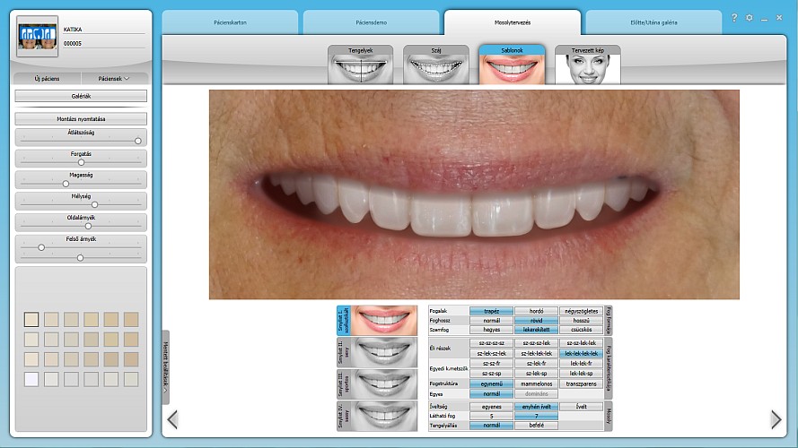Open settings with the gear icon
The image size is (798, 448).
pos(750,18)
